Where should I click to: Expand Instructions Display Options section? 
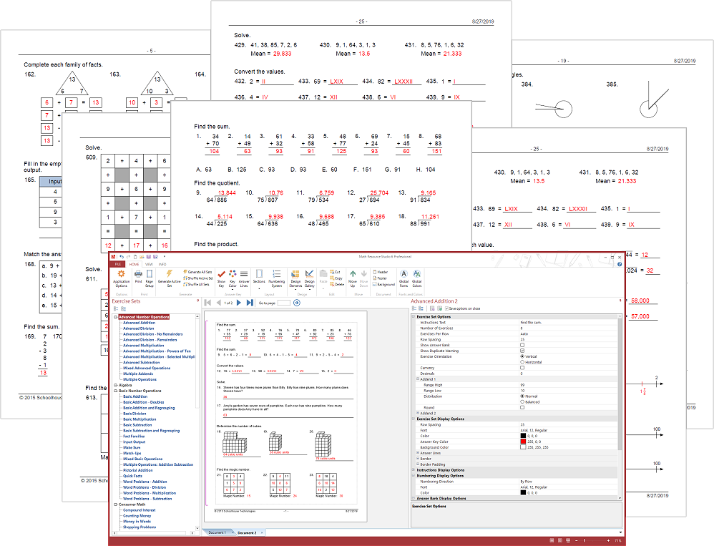[x=414, y=470]
